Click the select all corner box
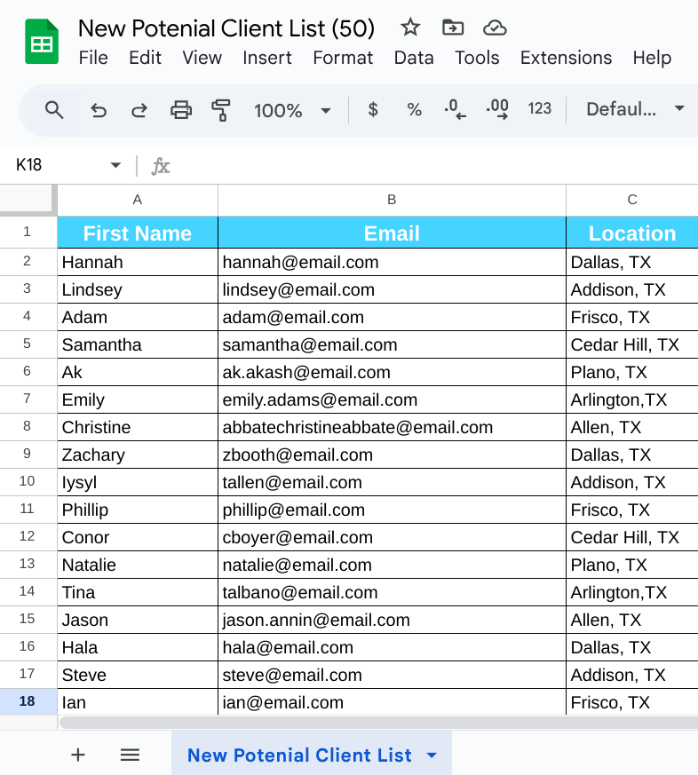 pos(28,200)
